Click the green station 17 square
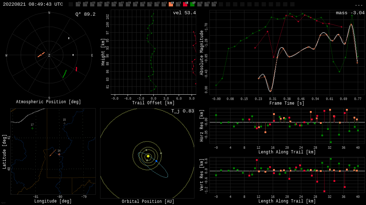366x205 pixels. coord(192,4)
